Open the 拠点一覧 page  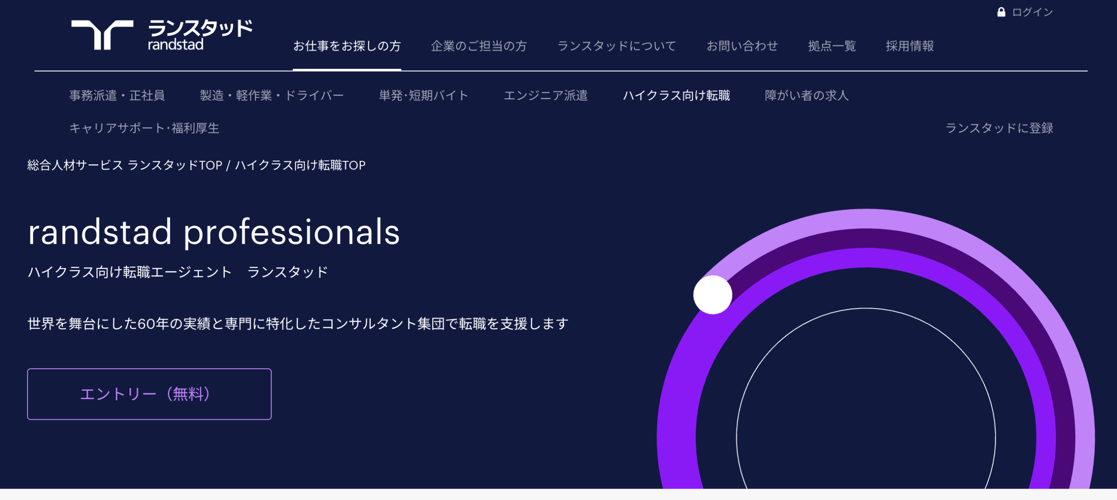[x=832, y=46]
